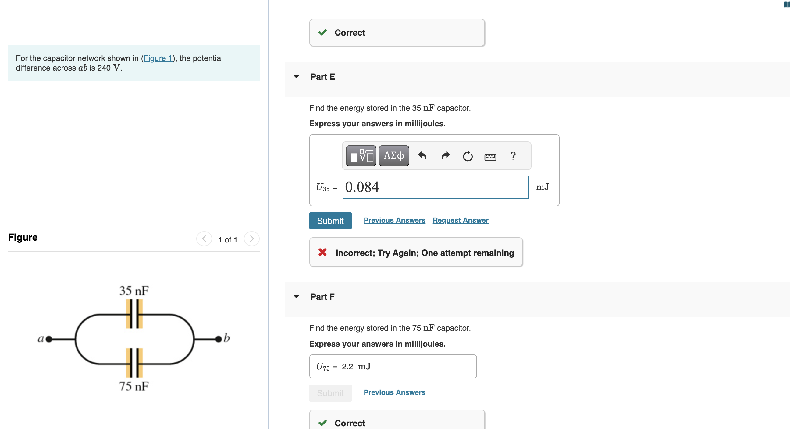Go to previous figure with left chevron
Screen dimensions: 790x429
(x=204, y=239)
